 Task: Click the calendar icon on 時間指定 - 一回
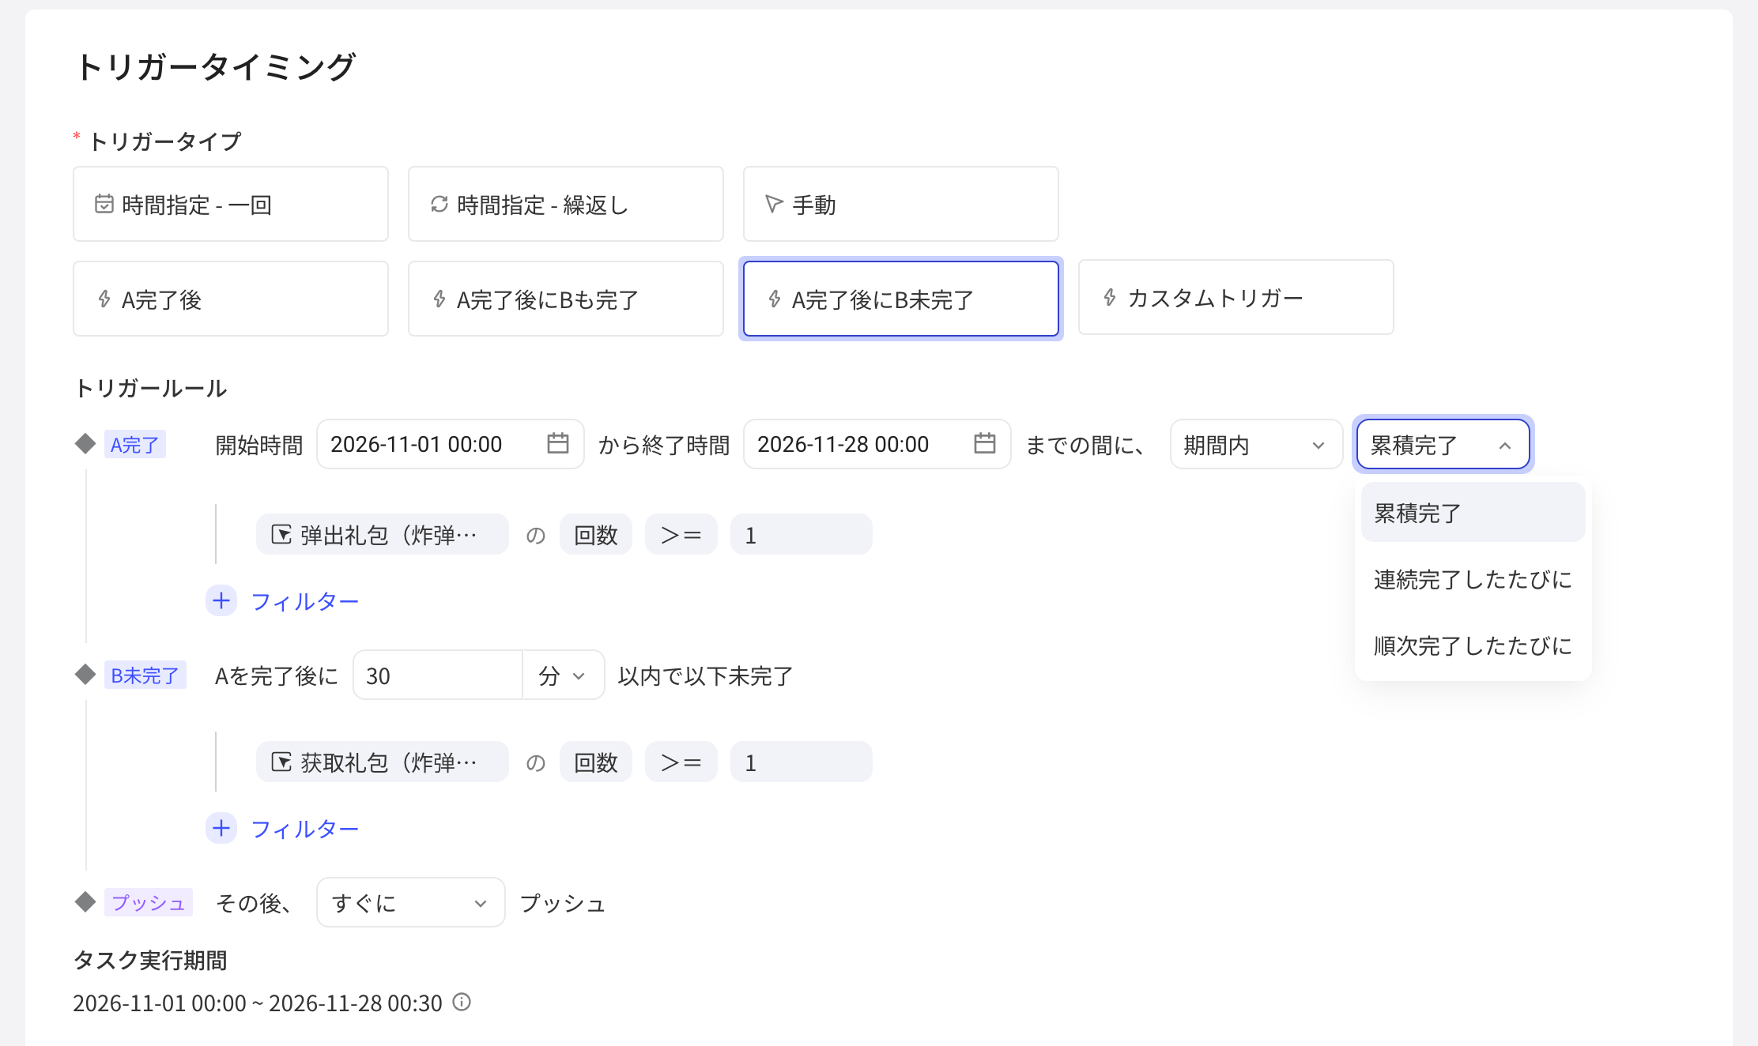[104, 204]
